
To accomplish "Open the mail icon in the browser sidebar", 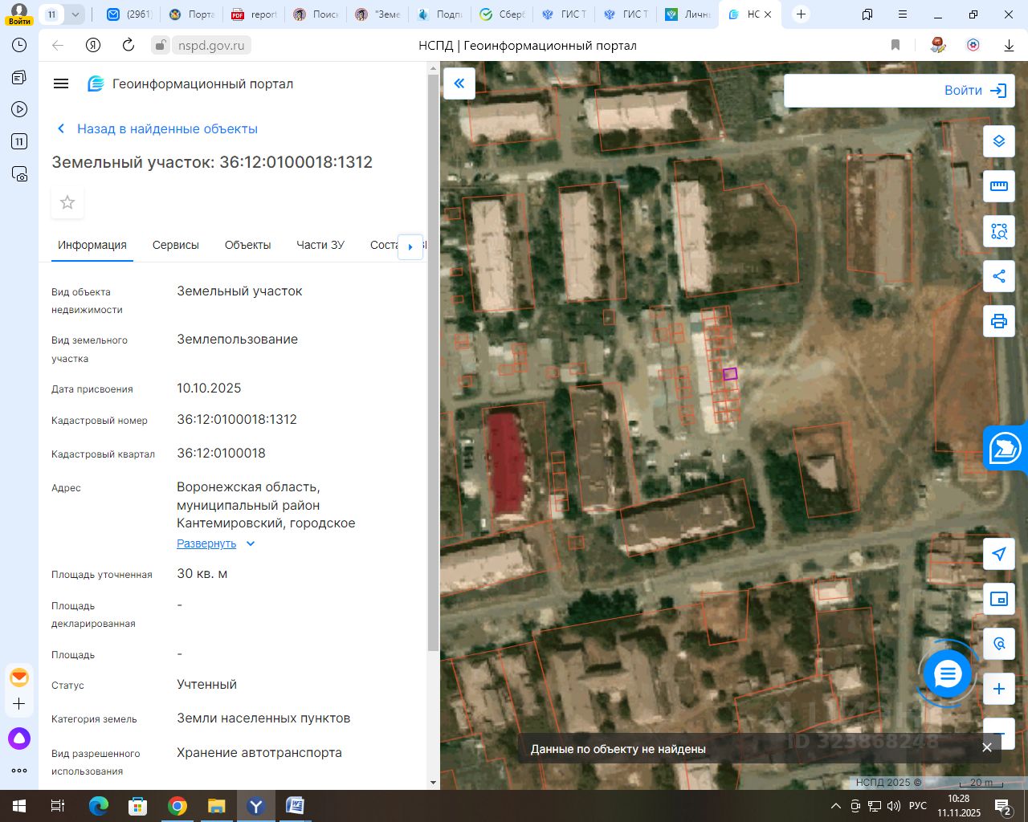I will (19, 678).
